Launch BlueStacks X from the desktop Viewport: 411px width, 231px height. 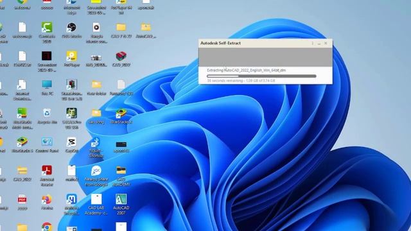[x=121, y=113]
